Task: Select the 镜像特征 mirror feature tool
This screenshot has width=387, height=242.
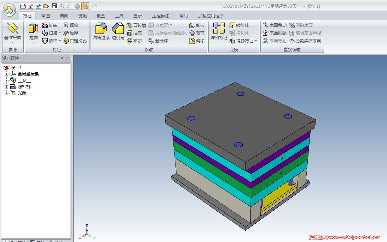Action: [x=241, y=41]
